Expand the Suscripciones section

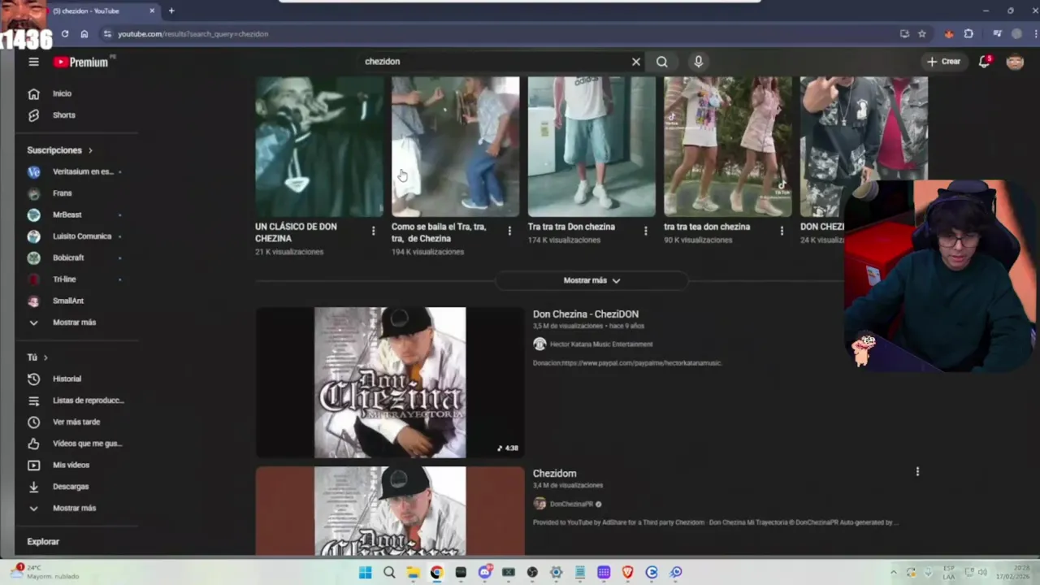(60, 150)
